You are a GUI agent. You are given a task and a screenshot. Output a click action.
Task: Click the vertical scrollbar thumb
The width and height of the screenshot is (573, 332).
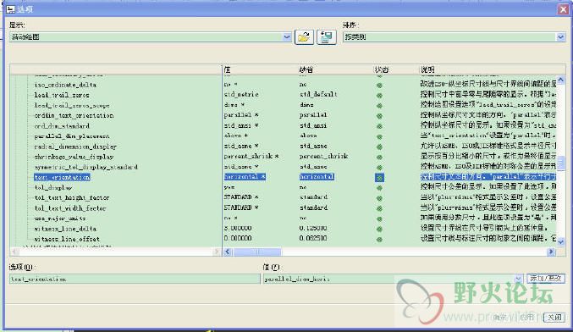(x=561, y=163)
